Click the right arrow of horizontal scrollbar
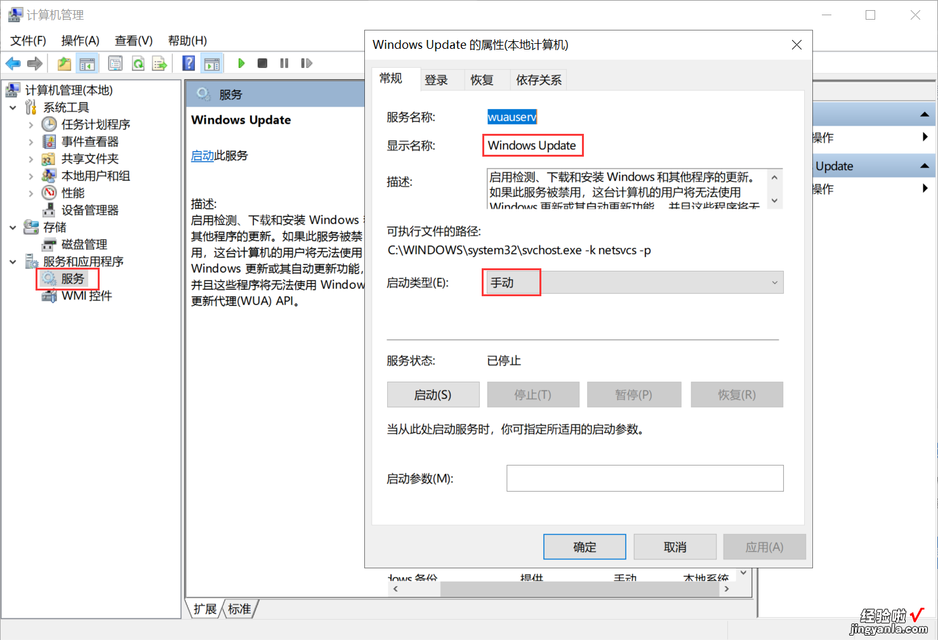This screenshot has width=938, height=640. [x=727, y=589]
